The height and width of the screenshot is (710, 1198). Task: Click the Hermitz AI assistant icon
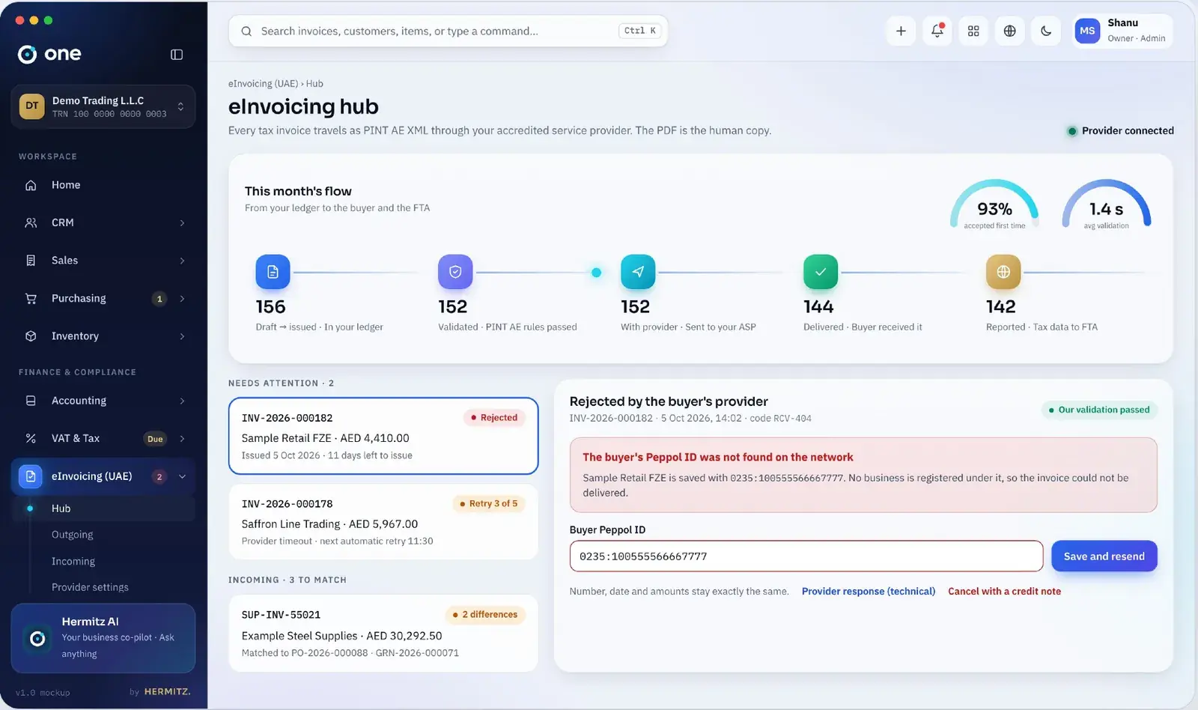37,638
